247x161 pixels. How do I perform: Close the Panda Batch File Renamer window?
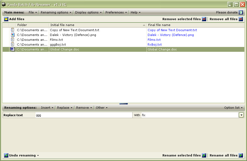pyautogui.click(x=242, y=4)
